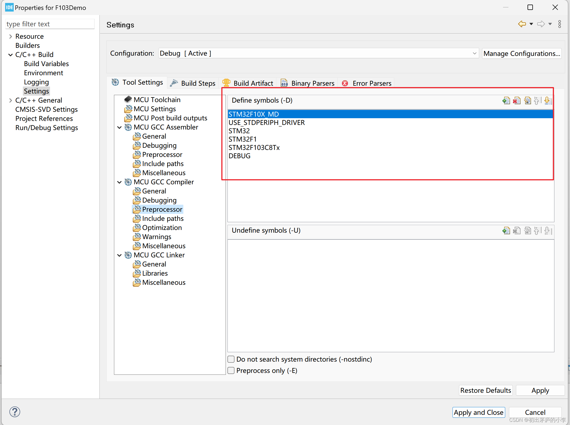570x425 pixels.
Task: Click MCU GCC Compiler tool icon
Action: click(128, 182)
